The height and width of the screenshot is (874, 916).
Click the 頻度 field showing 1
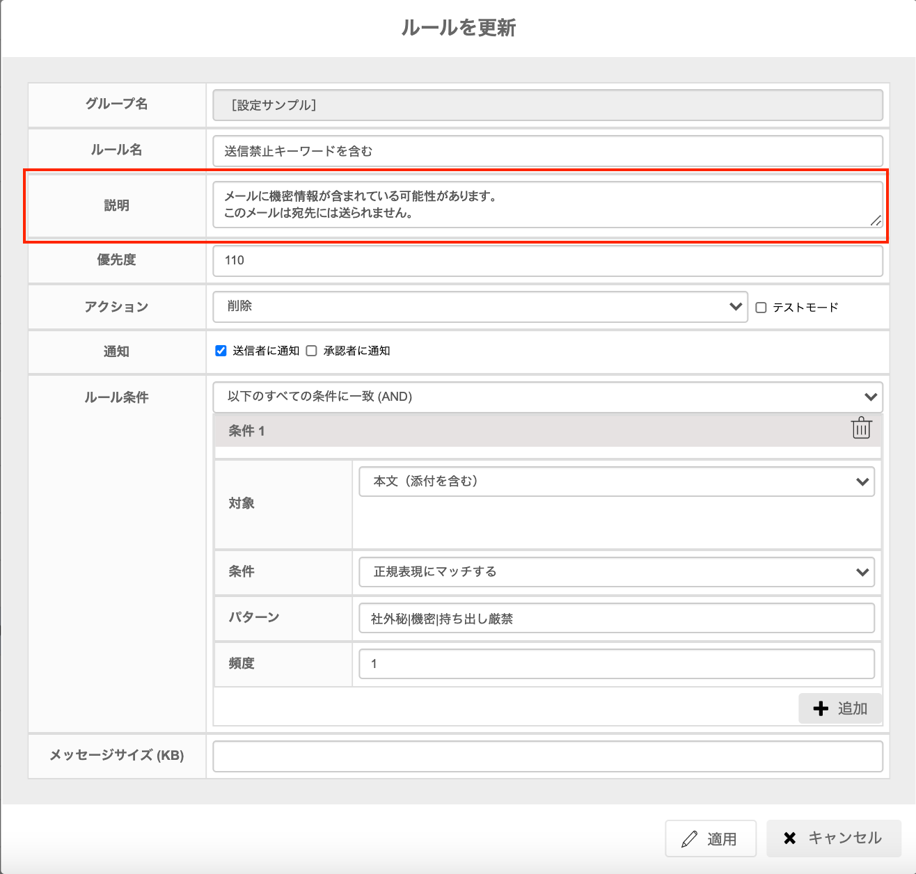tap(617, 664)
